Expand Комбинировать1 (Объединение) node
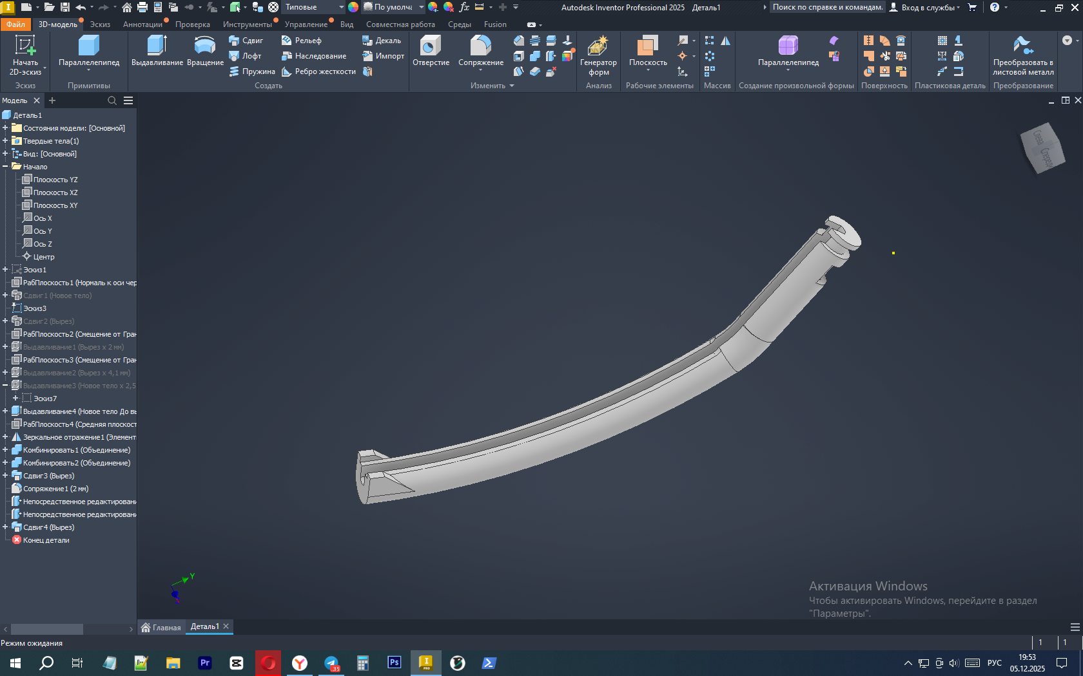The width and height of the screenshot is (1083, 676). point(5,450)
